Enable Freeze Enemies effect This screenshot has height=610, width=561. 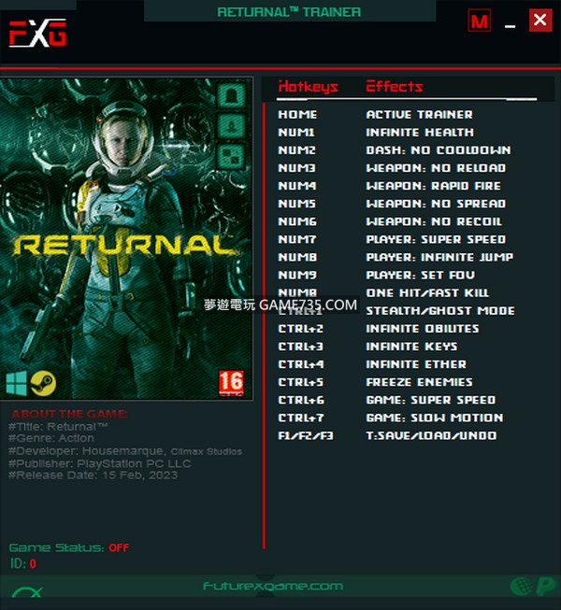pos(419,382)
